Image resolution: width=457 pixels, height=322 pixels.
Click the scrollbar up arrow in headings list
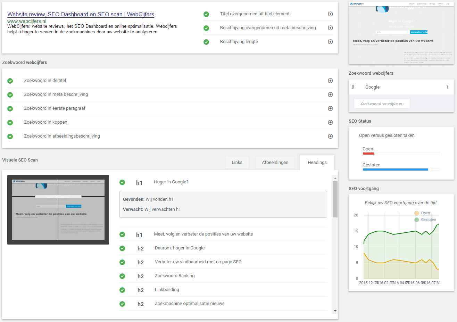(335, 178)
